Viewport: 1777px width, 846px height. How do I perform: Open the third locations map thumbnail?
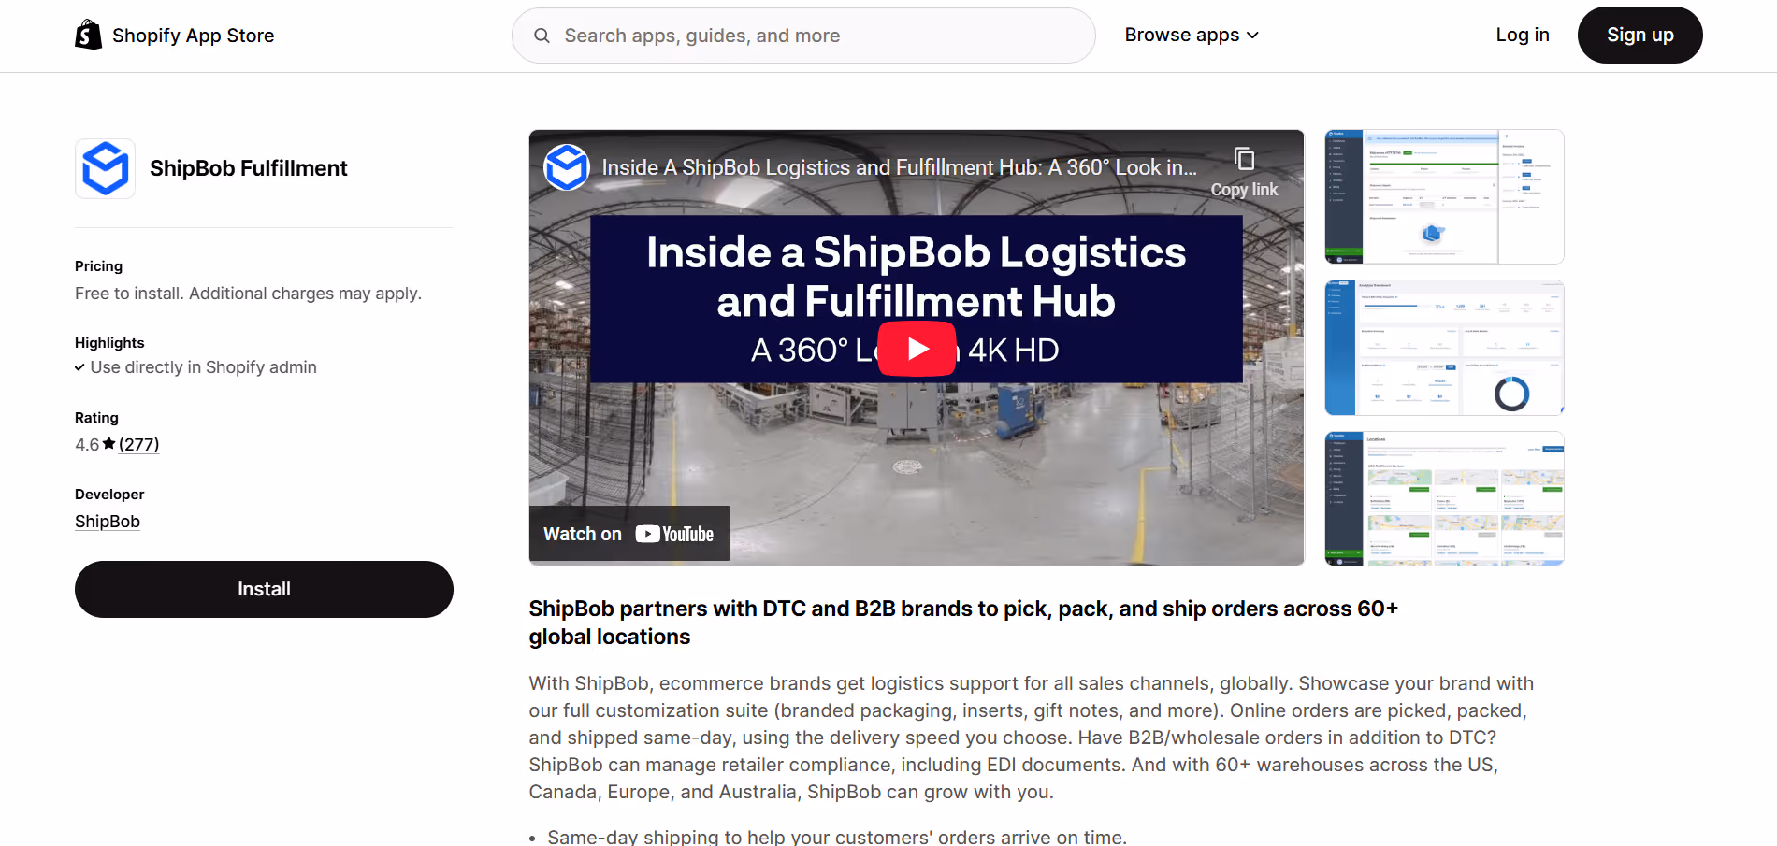(x=1444, y=498)
